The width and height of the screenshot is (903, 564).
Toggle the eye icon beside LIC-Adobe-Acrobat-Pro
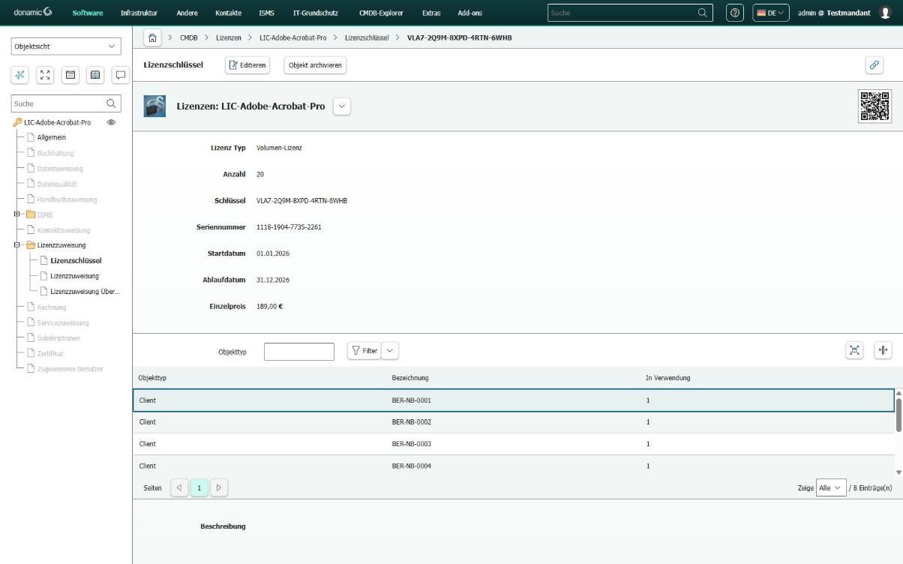pyautogui.click(x=111, y=122)
